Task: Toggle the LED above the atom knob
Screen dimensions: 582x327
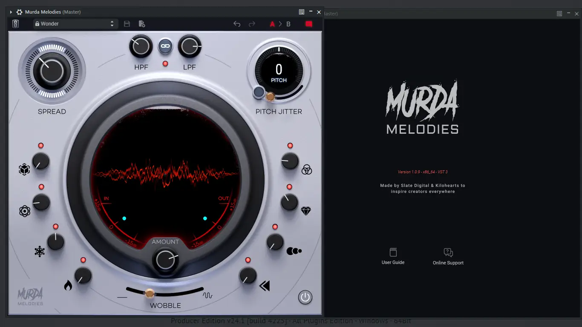Action: coord(41,187)
